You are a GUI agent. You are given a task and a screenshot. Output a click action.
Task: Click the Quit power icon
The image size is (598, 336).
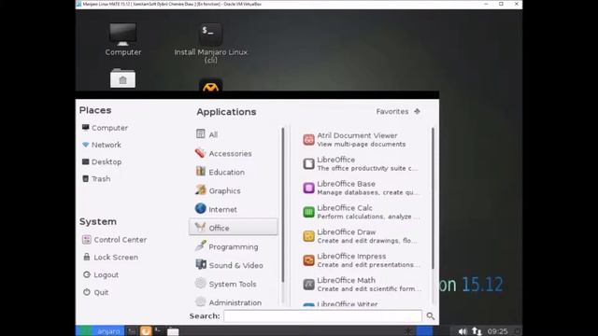87,292
